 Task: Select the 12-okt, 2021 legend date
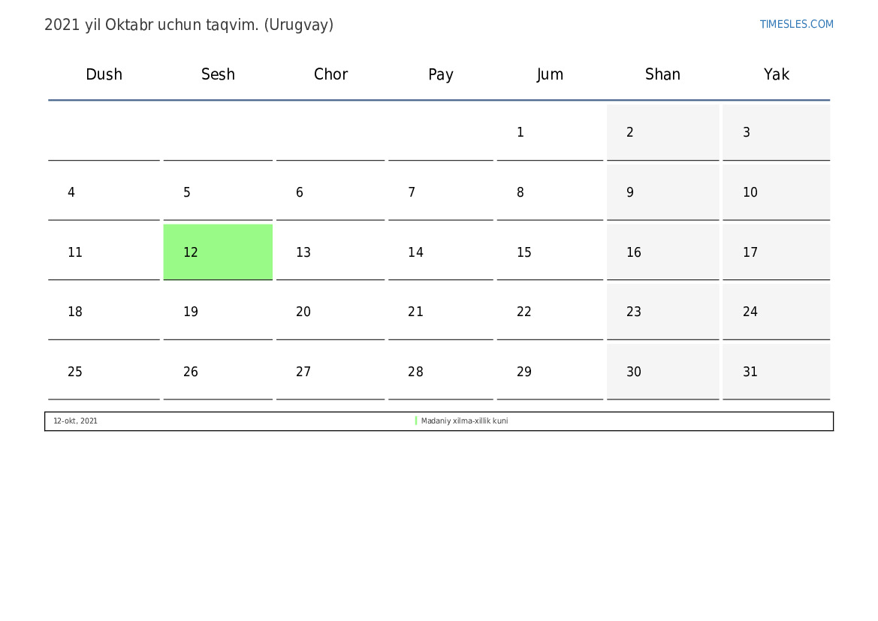pos(75,421)
